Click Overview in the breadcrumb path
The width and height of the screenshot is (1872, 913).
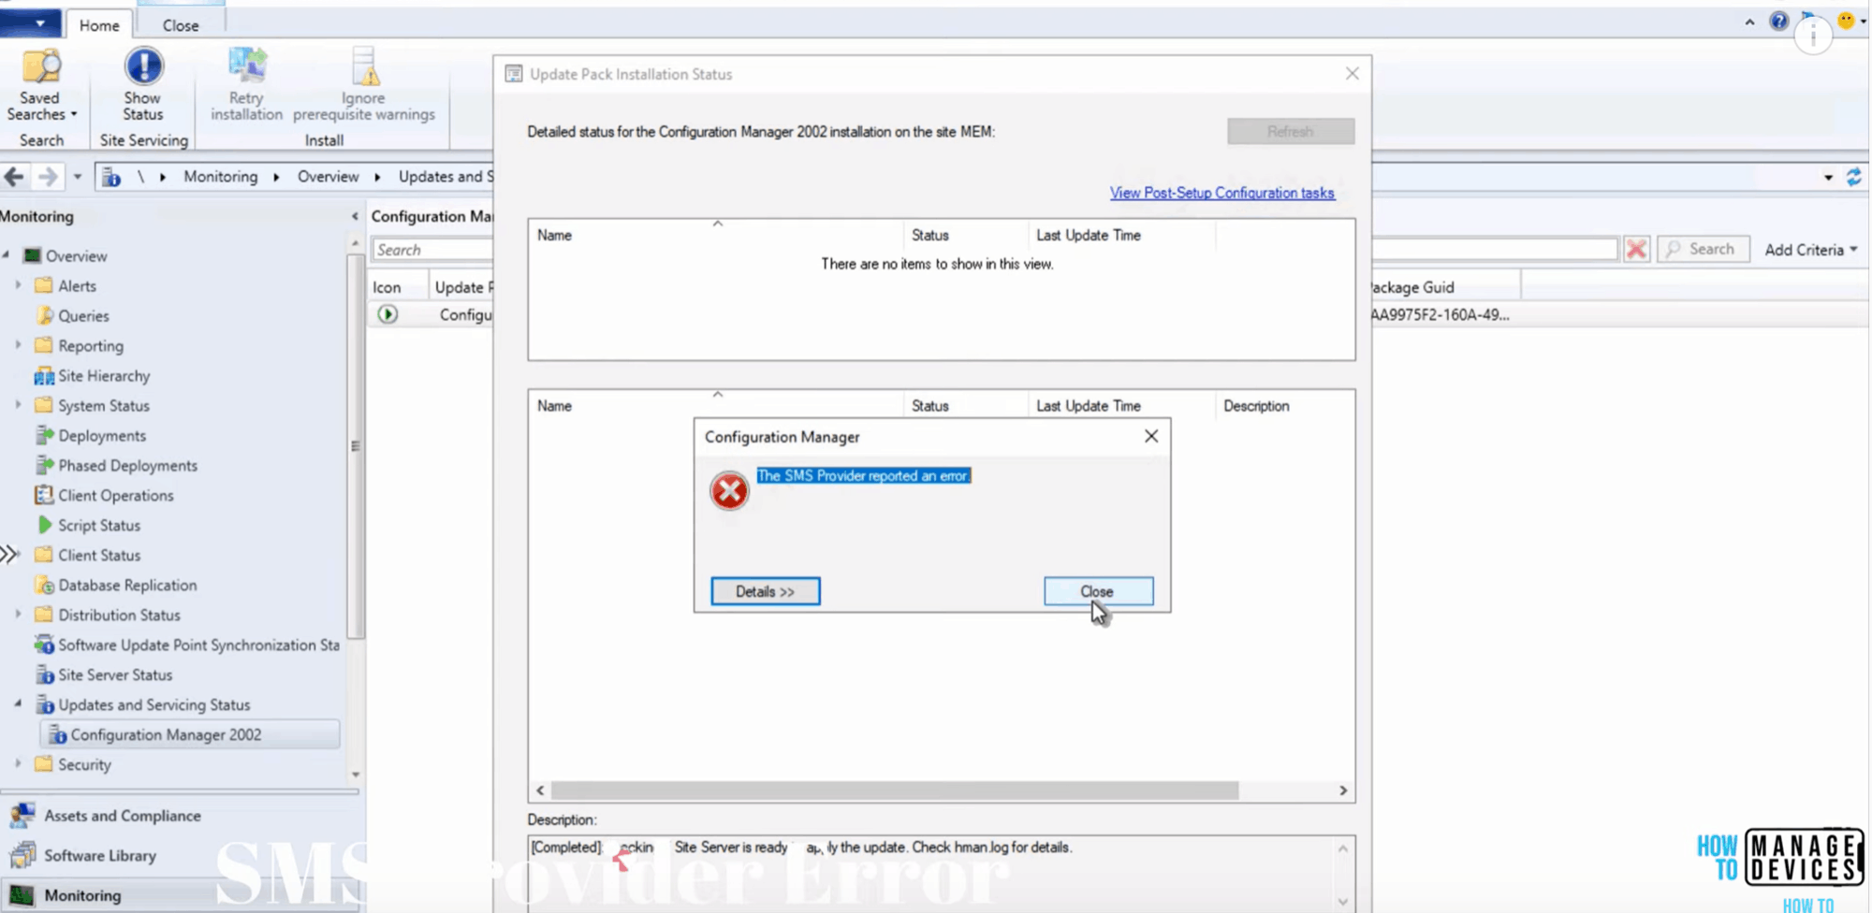point(328,177)
